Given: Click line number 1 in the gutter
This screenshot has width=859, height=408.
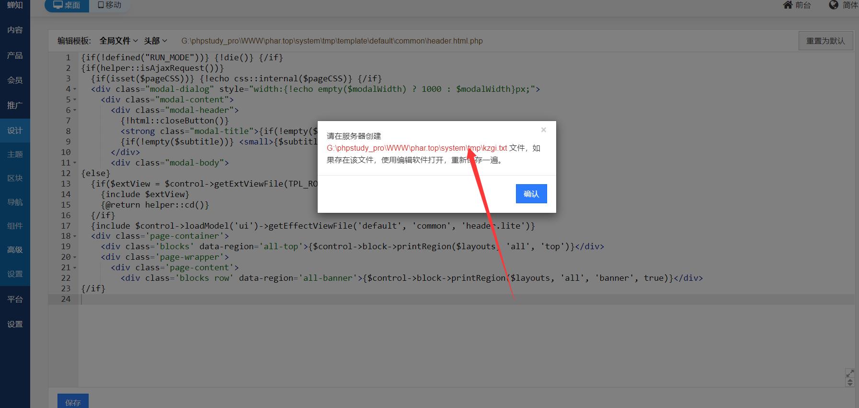Looking at the screenshot, I should [x=68, y=57].
